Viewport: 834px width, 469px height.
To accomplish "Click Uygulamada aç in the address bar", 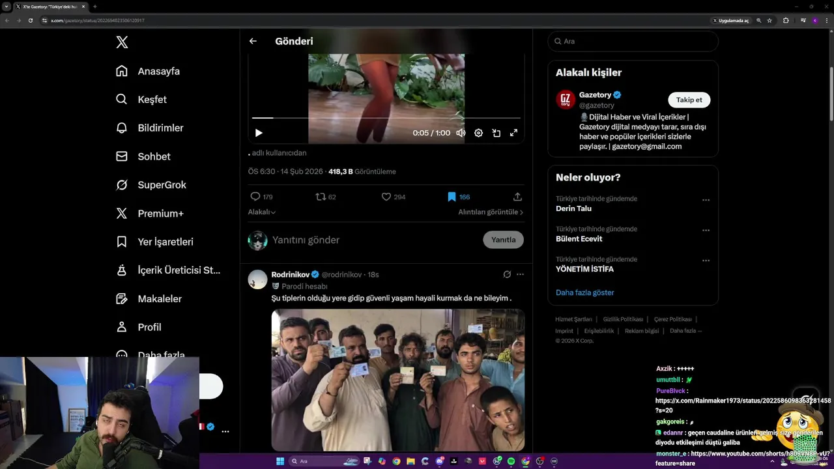I will [x=731, y=20].
